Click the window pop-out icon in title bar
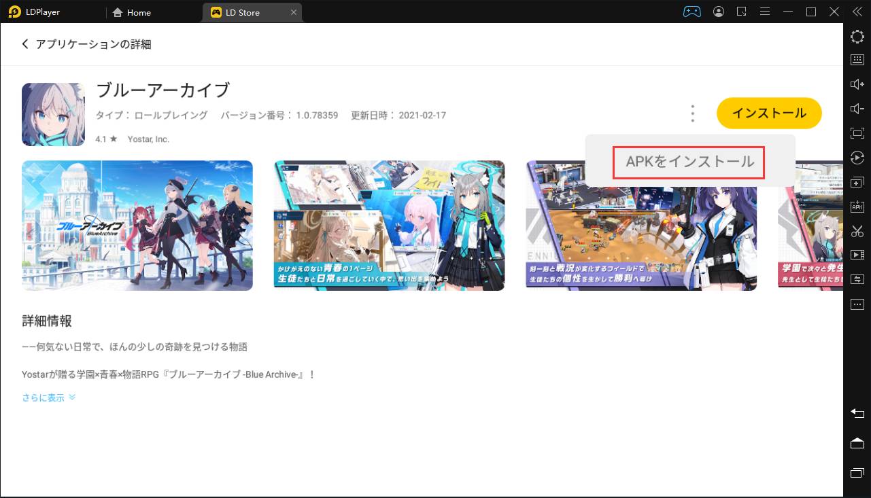 [x=742, y=12]
